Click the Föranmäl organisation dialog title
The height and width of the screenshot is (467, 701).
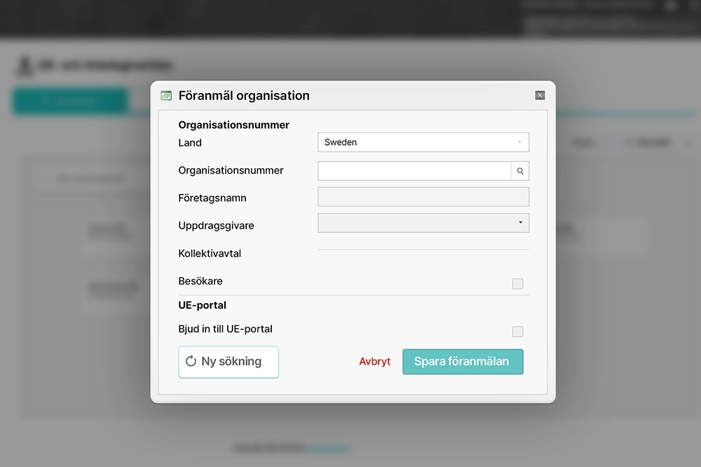(x=244, y=96)
